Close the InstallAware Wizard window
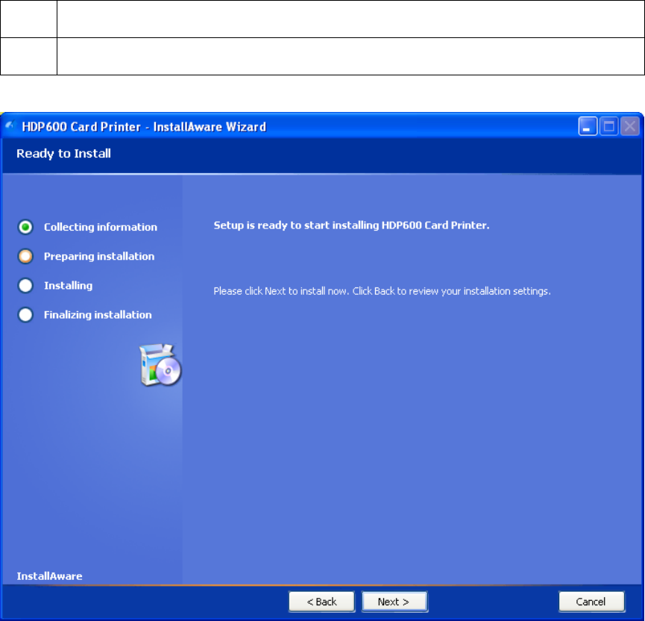Screen dimensions: 645x621 (x=630, y=126)
